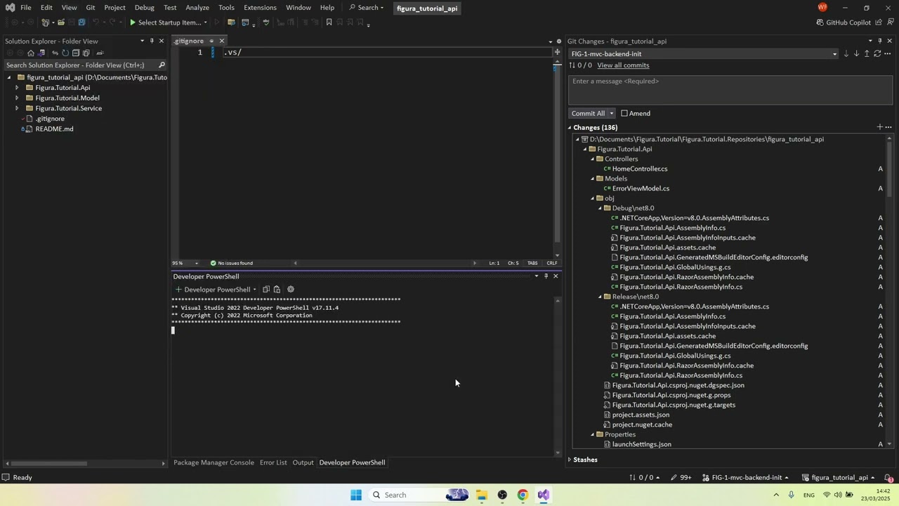Screen dimensions: 899x506
Task: Toggle the Amend checkbox
Action: pos(624,113)
